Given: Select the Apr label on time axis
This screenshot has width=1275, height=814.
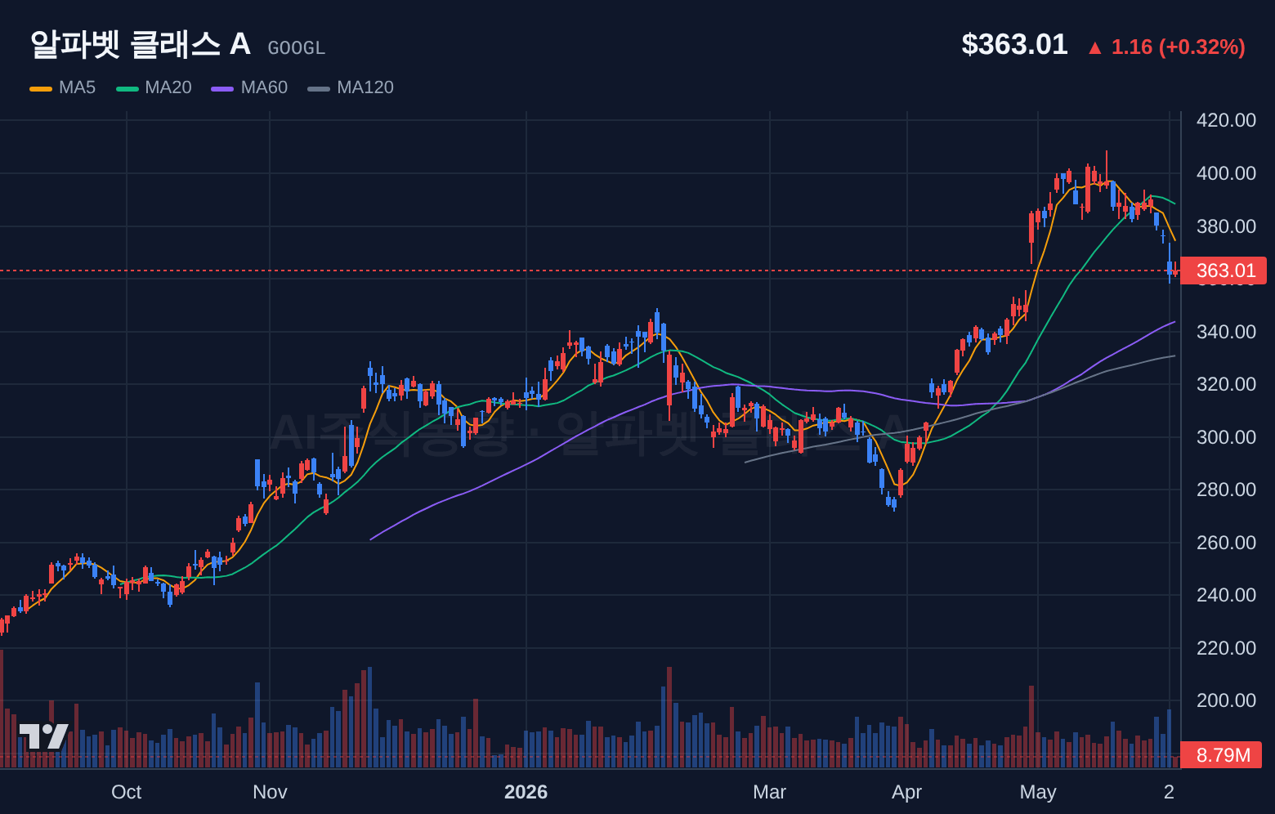Looking at the screenshot, I should click(x=907, y=792).
